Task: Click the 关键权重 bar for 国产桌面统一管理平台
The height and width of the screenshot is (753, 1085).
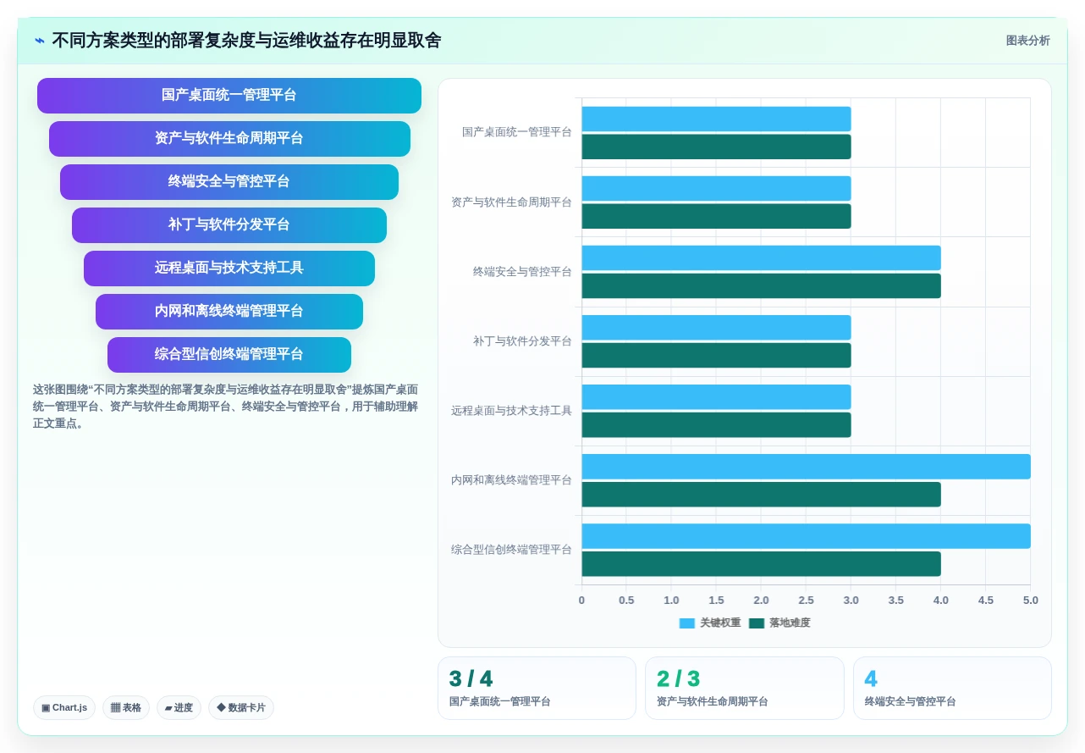Action: pyautogui.click(x=716, y=119)
